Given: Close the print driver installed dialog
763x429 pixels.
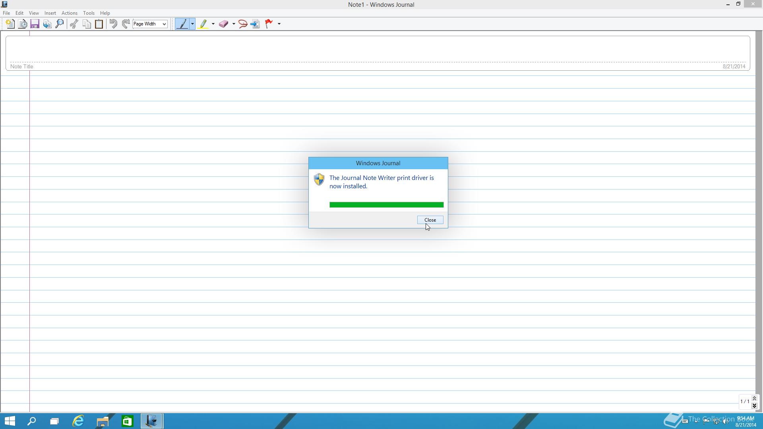Looking at the screenshot, I should (430, 220).
